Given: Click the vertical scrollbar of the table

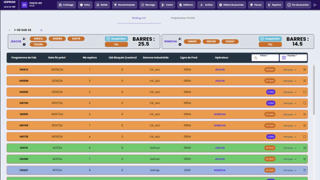Looking at the screenshot, I should (x=314, y=91).
